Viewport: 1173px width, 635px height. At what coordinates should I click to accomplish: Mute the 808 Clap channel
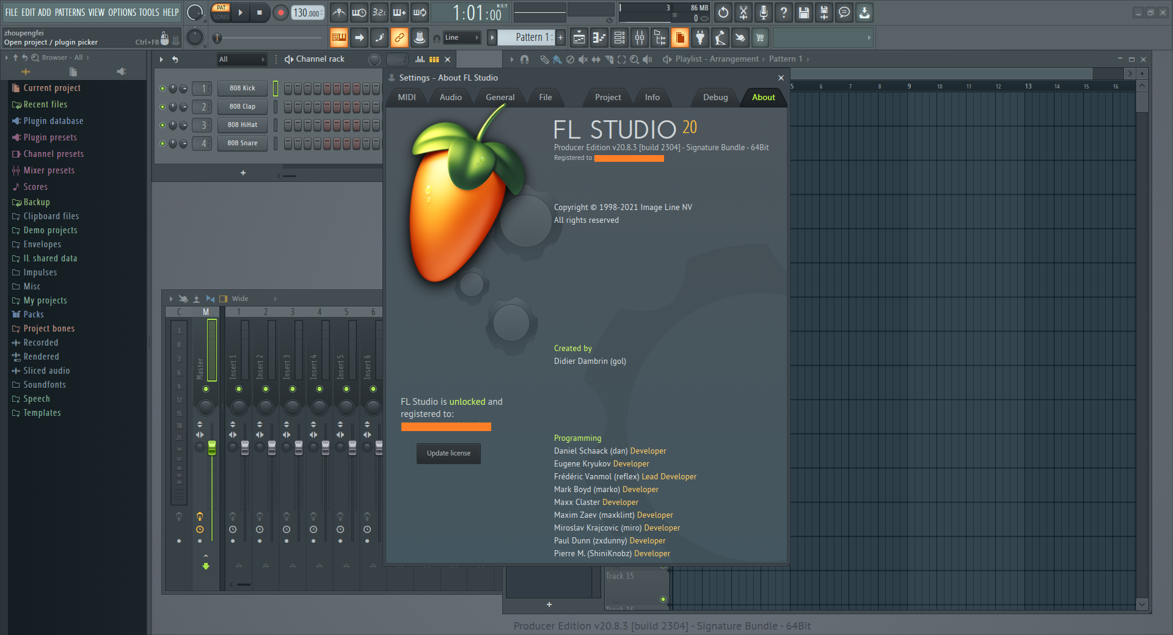[163, 107]
